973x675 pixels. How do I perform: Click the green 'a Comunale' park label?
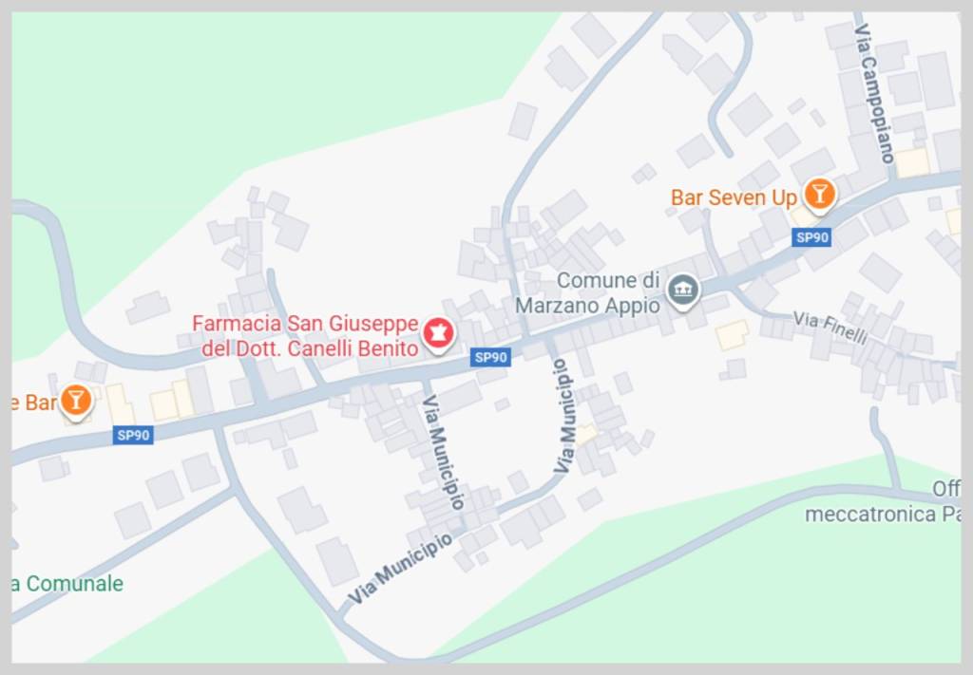tap(67, 583)
